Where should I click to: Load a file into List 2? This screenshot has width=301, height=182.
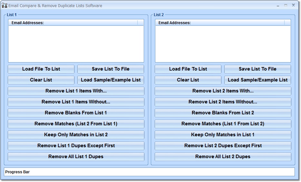point(188,69)
